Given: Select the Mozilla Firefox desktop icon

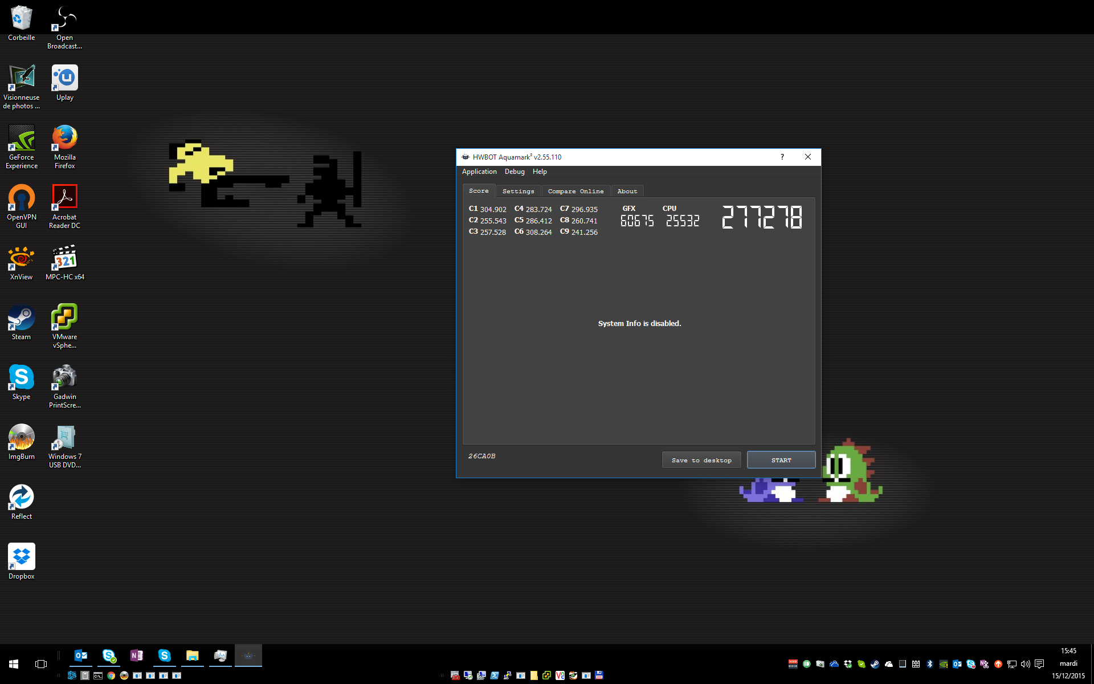Looking at the screenshot, I should pos(65,146).
